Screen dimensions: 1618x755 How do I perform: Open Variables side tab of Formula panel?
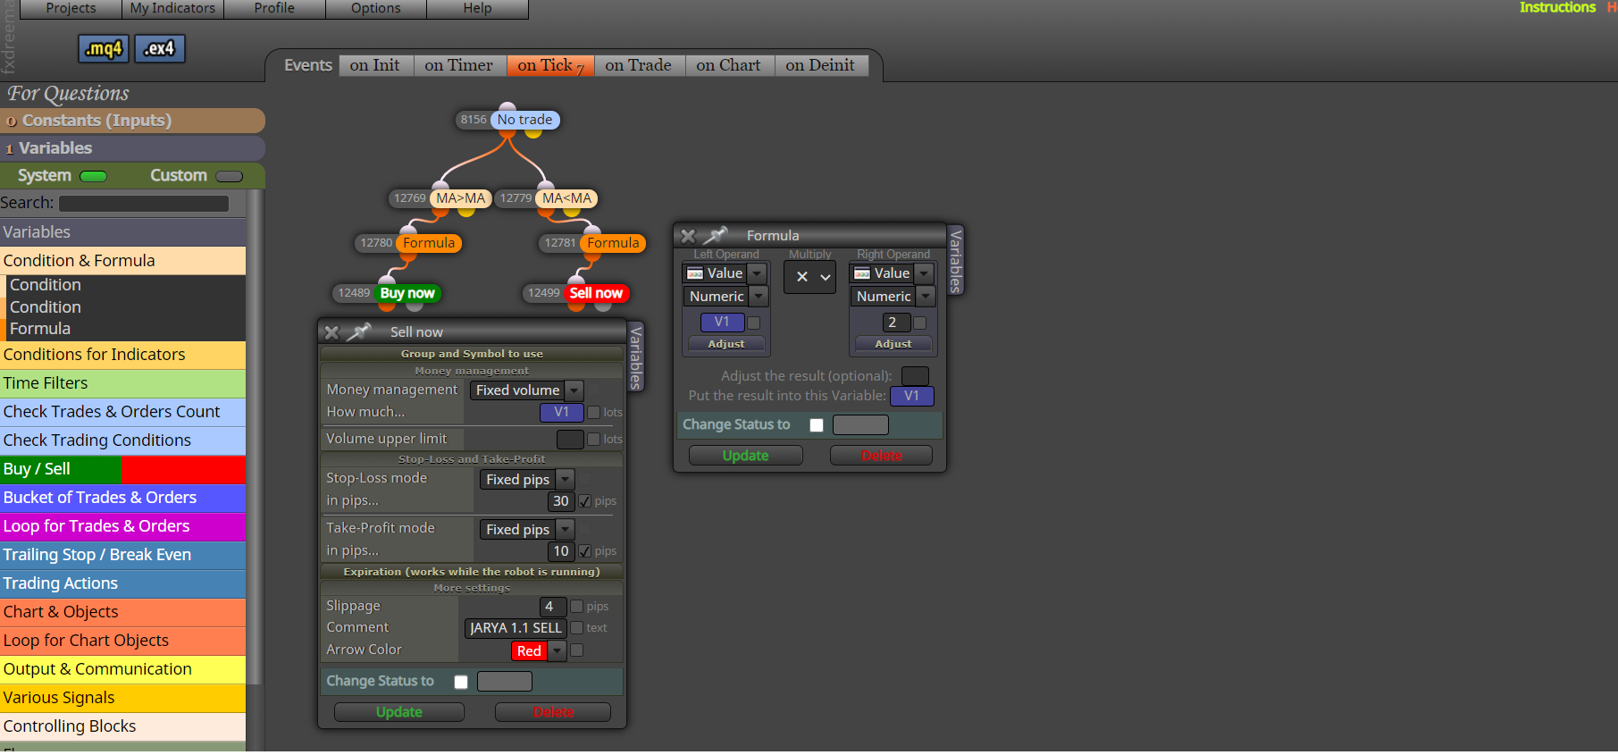click(x=955, y=260)
